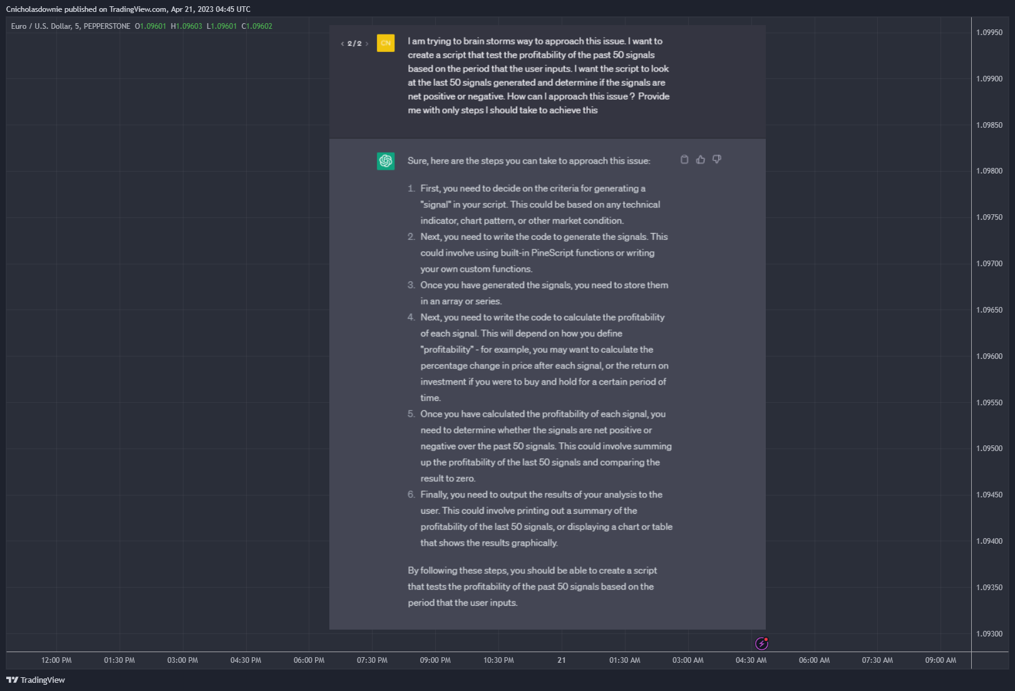1015x691 pixels.
Task: Click the 1.09500 price scale label
Action: 989,449
